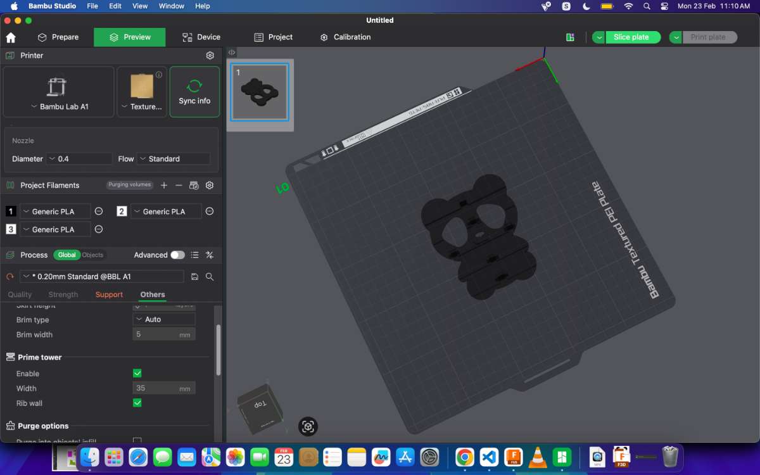Viewport: 760px width, 475px height.
Task: Open the 0.20mm Standard process preset dropdown
Action: click(101, 277)
